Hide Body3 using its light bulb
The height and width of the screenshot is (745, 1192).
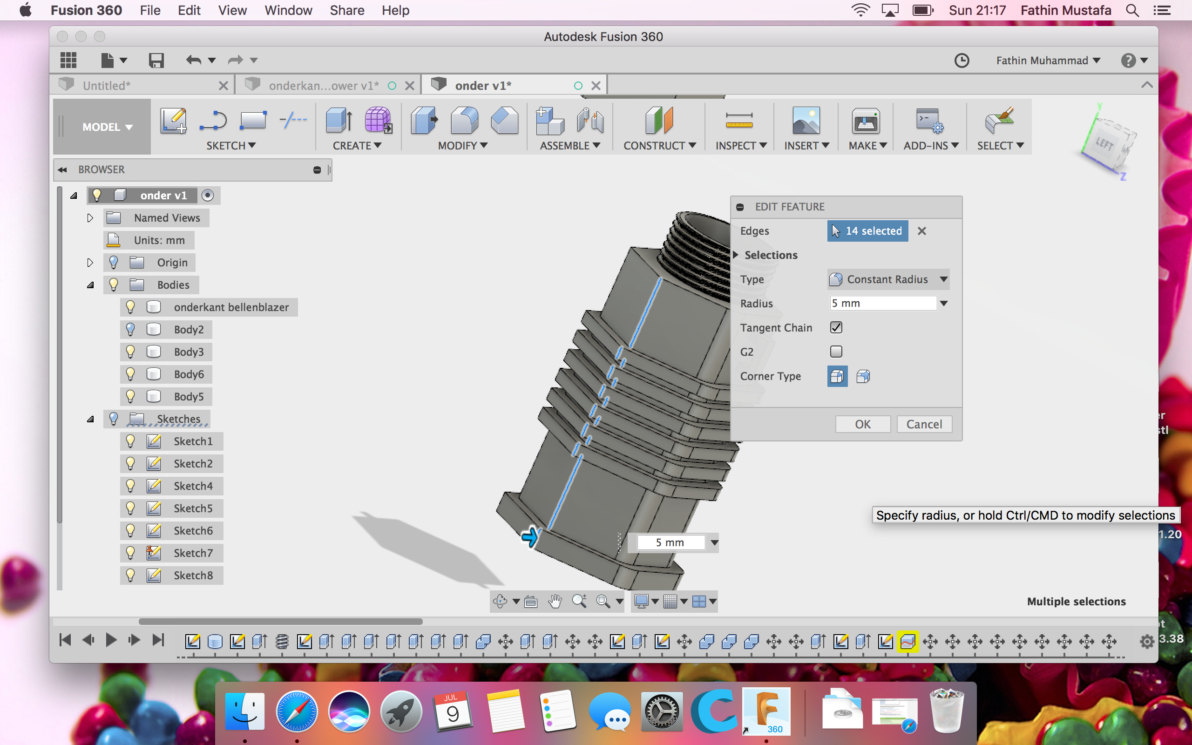point(130,352)
